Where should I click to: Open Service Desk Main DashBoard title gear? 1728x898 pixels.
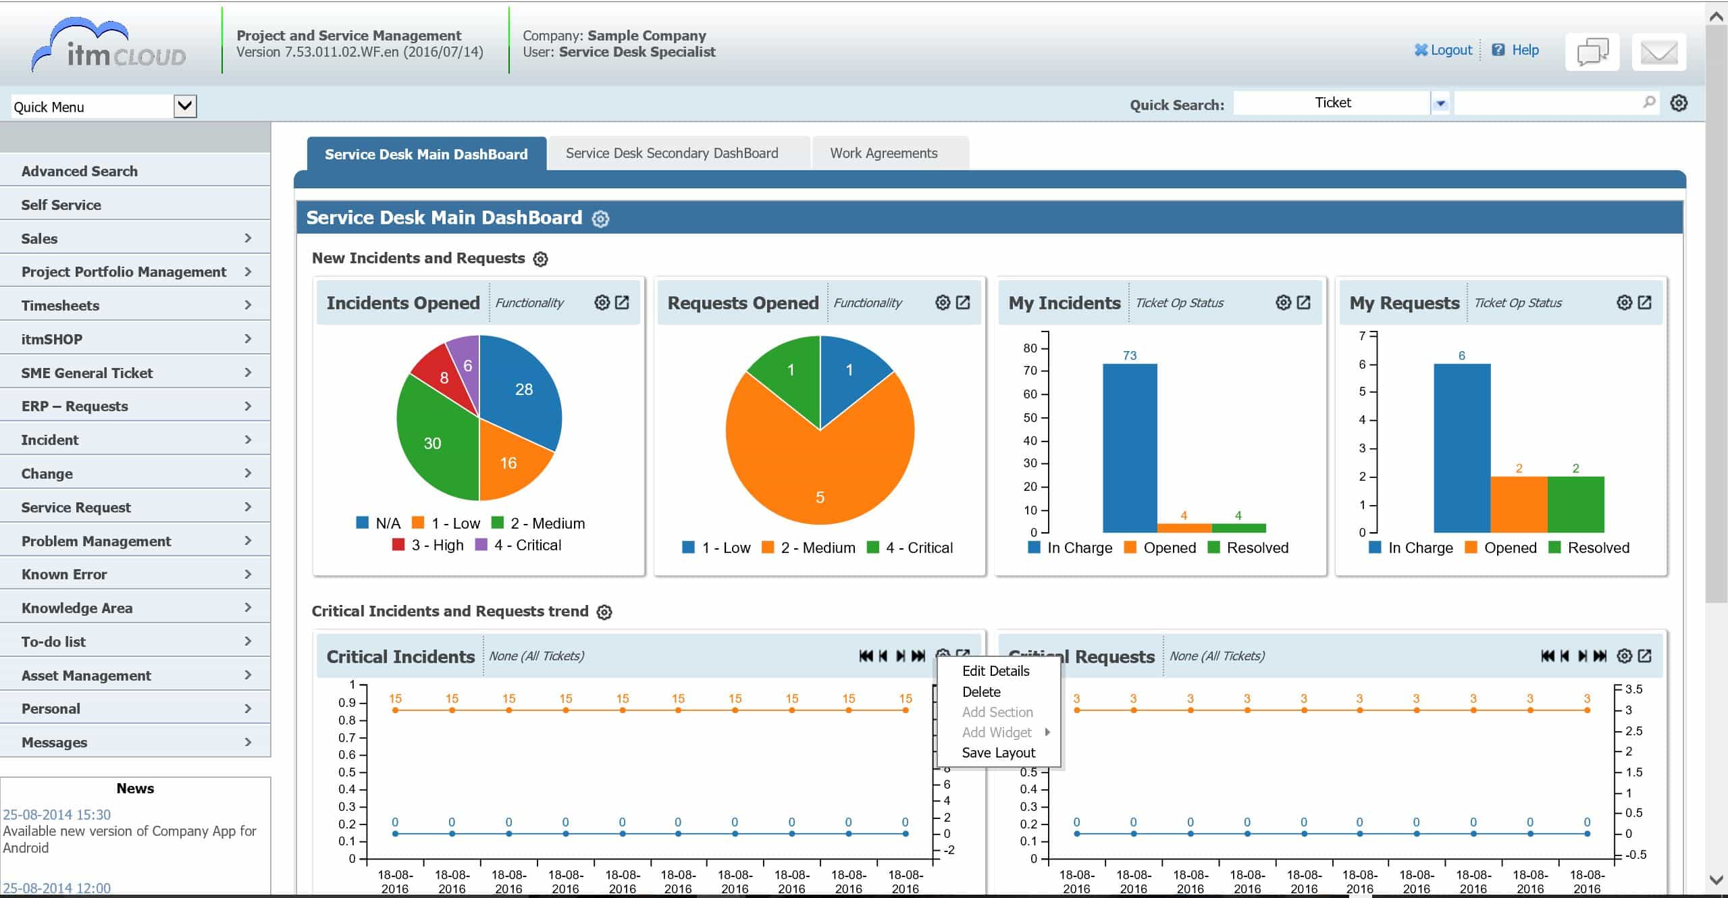point(600,219)
